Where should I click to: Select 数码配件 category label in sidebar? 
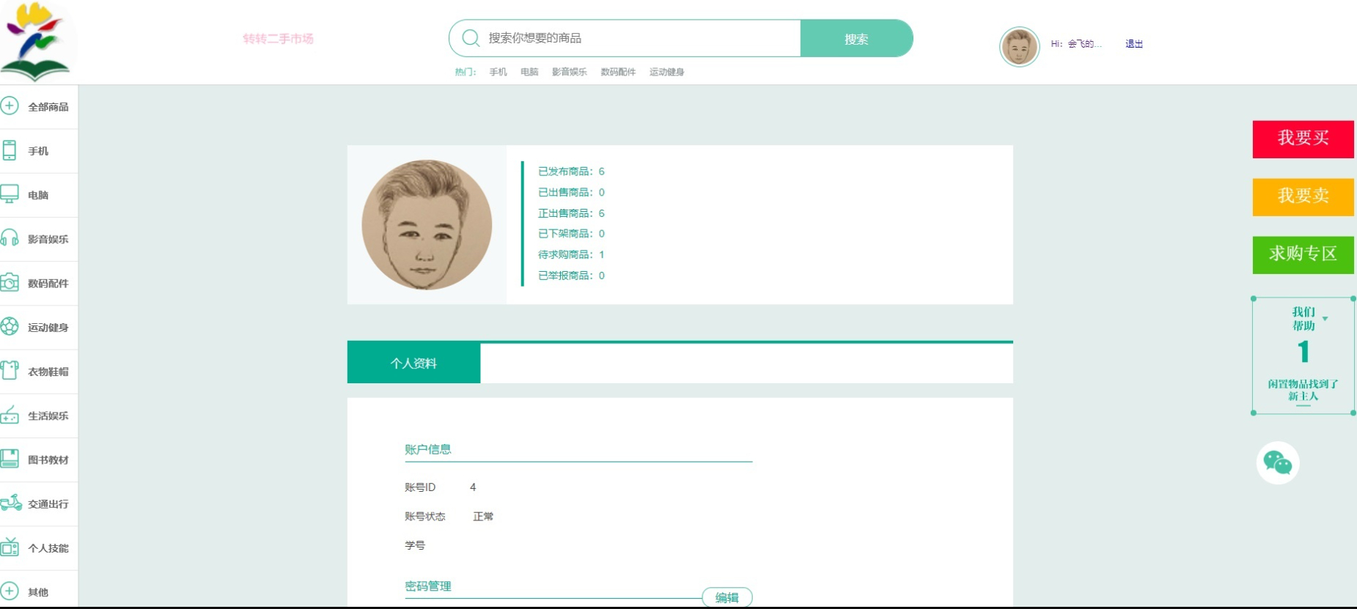pos(48,283)
